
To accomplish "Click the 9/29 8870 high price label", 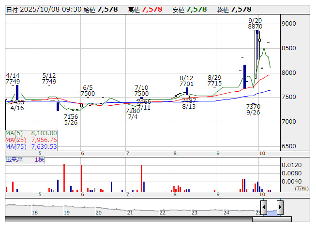I will click(255, 24).
